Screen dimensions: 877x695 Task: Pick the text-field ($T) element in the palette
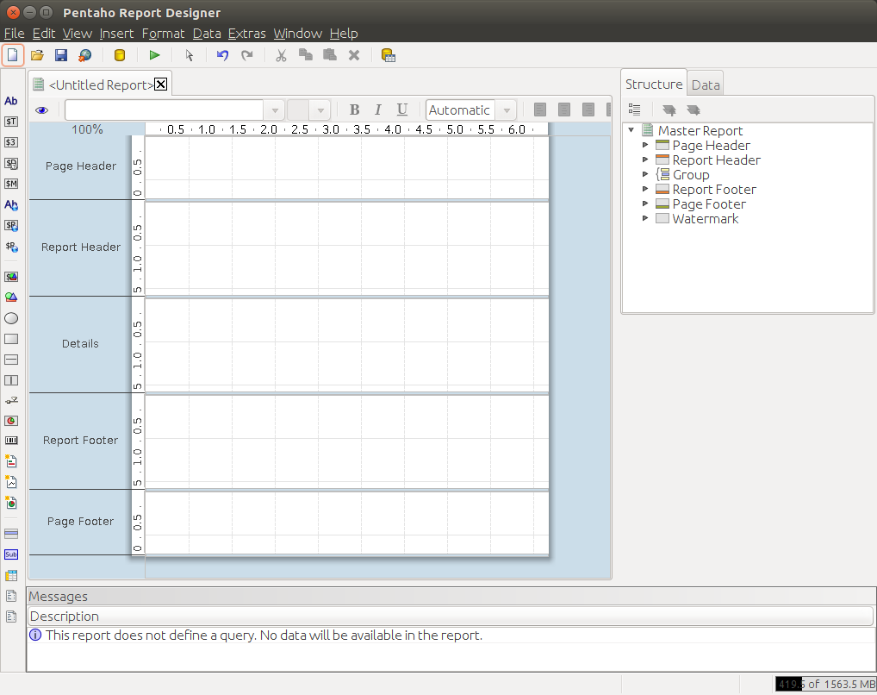pos(11,122)
